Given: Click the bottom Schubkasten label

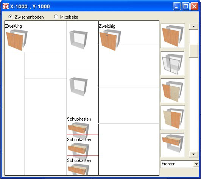Looking at the screenshot, I should [x=79, y=160].
